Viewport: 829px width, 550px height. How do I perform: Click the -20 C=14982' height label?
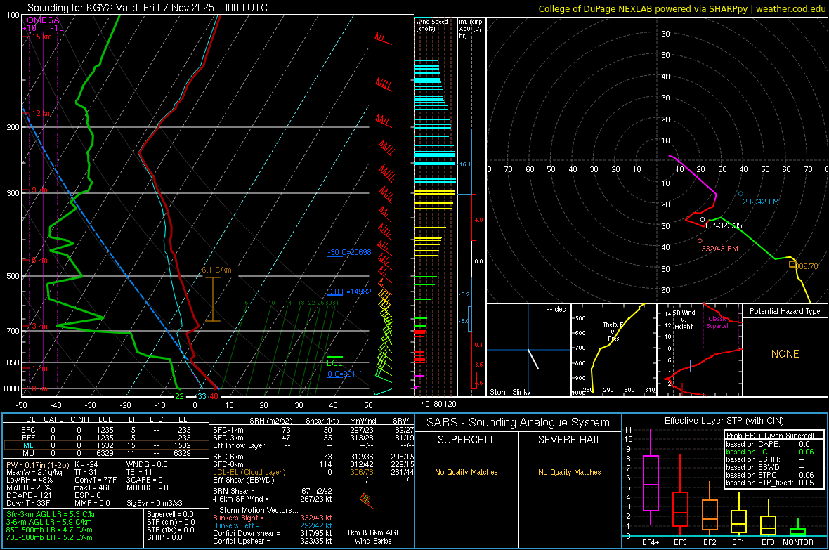click(350, 292)
